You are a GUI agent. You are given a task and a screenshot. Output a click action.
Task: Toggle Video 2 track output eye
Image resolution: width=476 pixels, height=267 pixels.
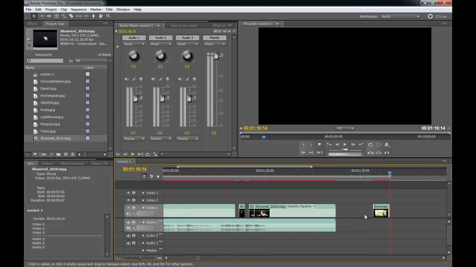pos(129,200)
